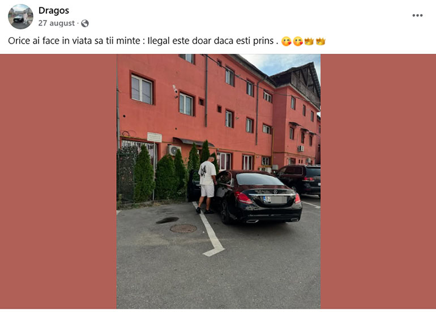
Task: Open the 27 august timestamp link
Action: (57, 23)
